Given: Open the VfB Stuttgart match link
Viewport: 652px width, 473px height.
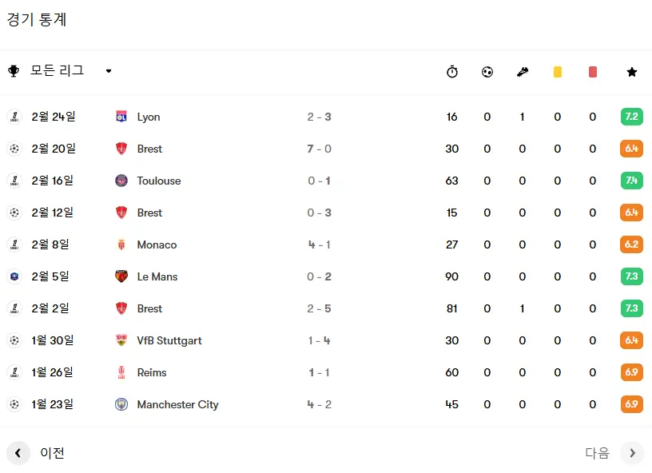Looking at the screenshot, I should point(169,340).
